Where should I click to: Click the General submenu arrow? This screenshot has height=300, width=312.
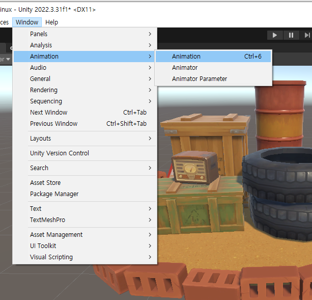(150, 79)
